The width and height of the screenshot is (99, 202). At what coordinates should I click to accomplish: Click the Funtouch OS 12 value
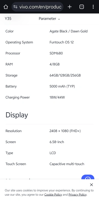click(62, 42)
